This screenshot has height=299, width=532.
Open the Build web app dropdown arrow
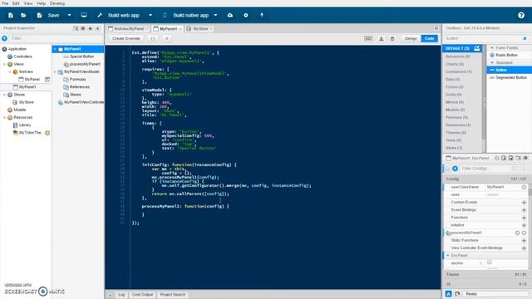(x=150, y=15)
